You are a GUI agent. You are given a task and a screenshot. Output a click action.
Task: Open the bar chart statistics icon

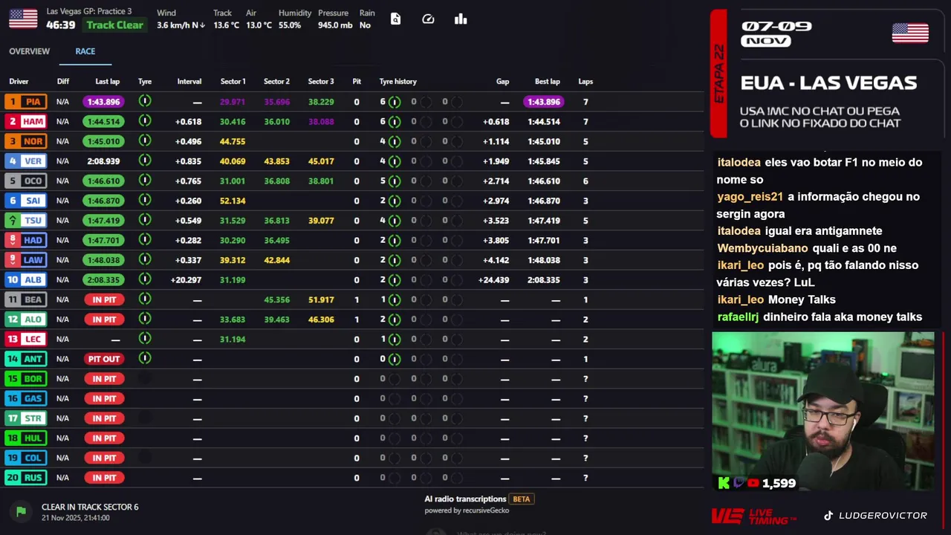(461, 19)
